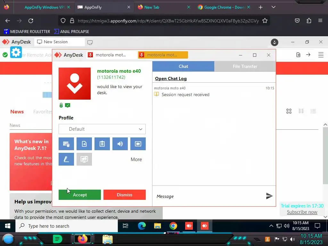Click the Type here to search box
Image resolution: width=328 pixels, height=246 pixels.
point(67,226)
